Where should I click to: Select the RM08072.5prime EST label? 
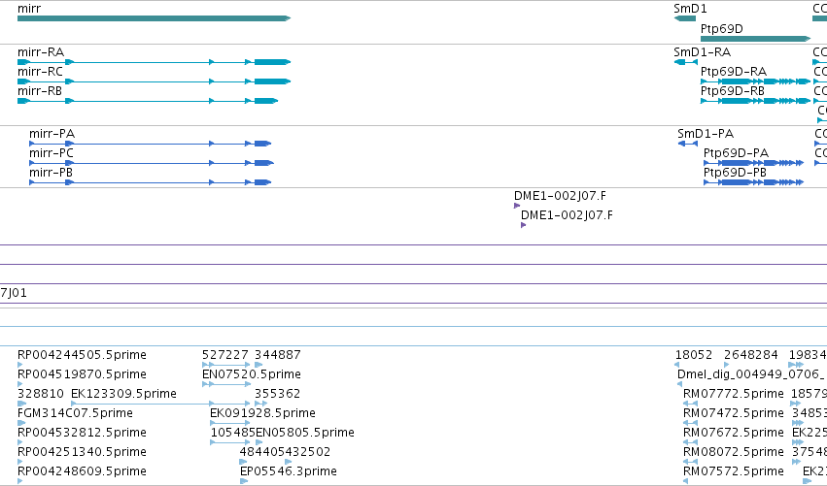click(733, 452)
